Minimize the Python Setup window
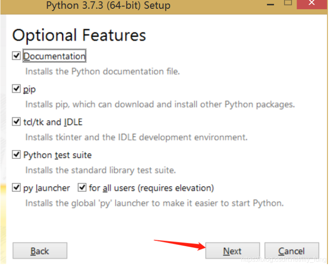 pyautogui.click(x=270, y=5)
